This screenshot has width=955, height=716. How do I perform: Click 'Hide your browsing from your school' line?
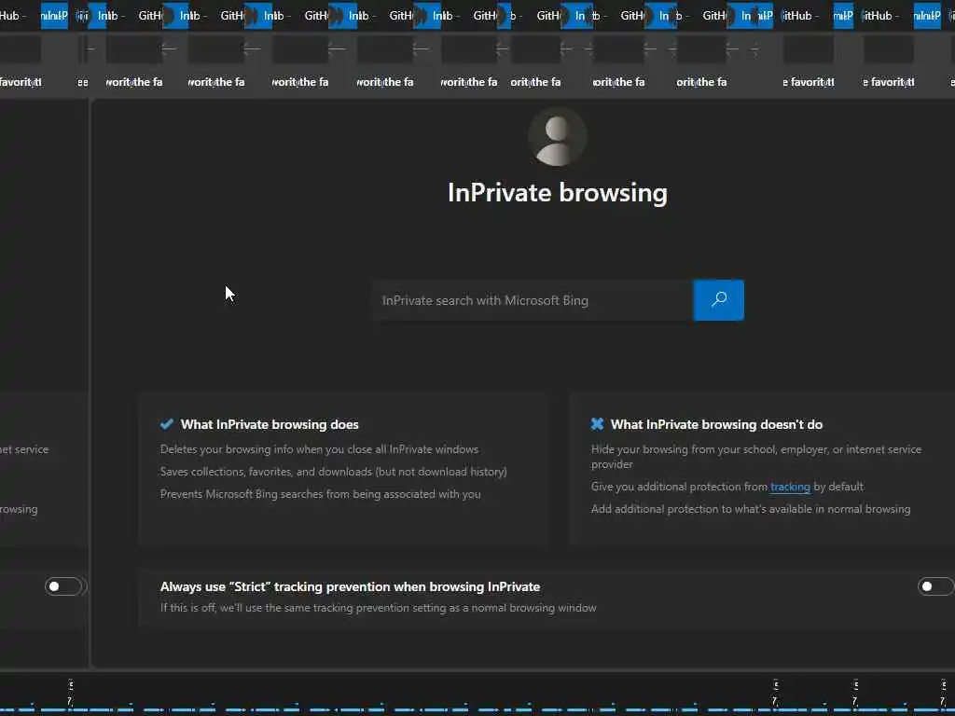pos(755,457)
